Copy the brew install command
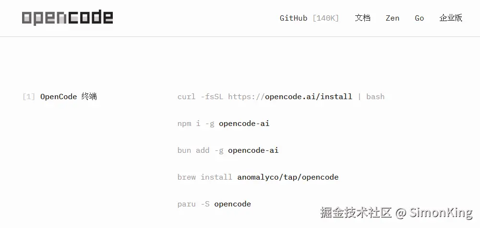Screen dimensions: 480x228 (258, 177)
